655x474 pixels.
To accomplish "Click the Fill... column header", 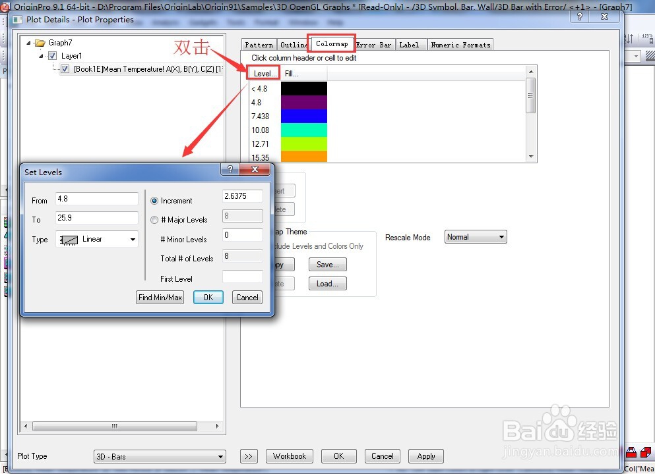I will [303, 74].
